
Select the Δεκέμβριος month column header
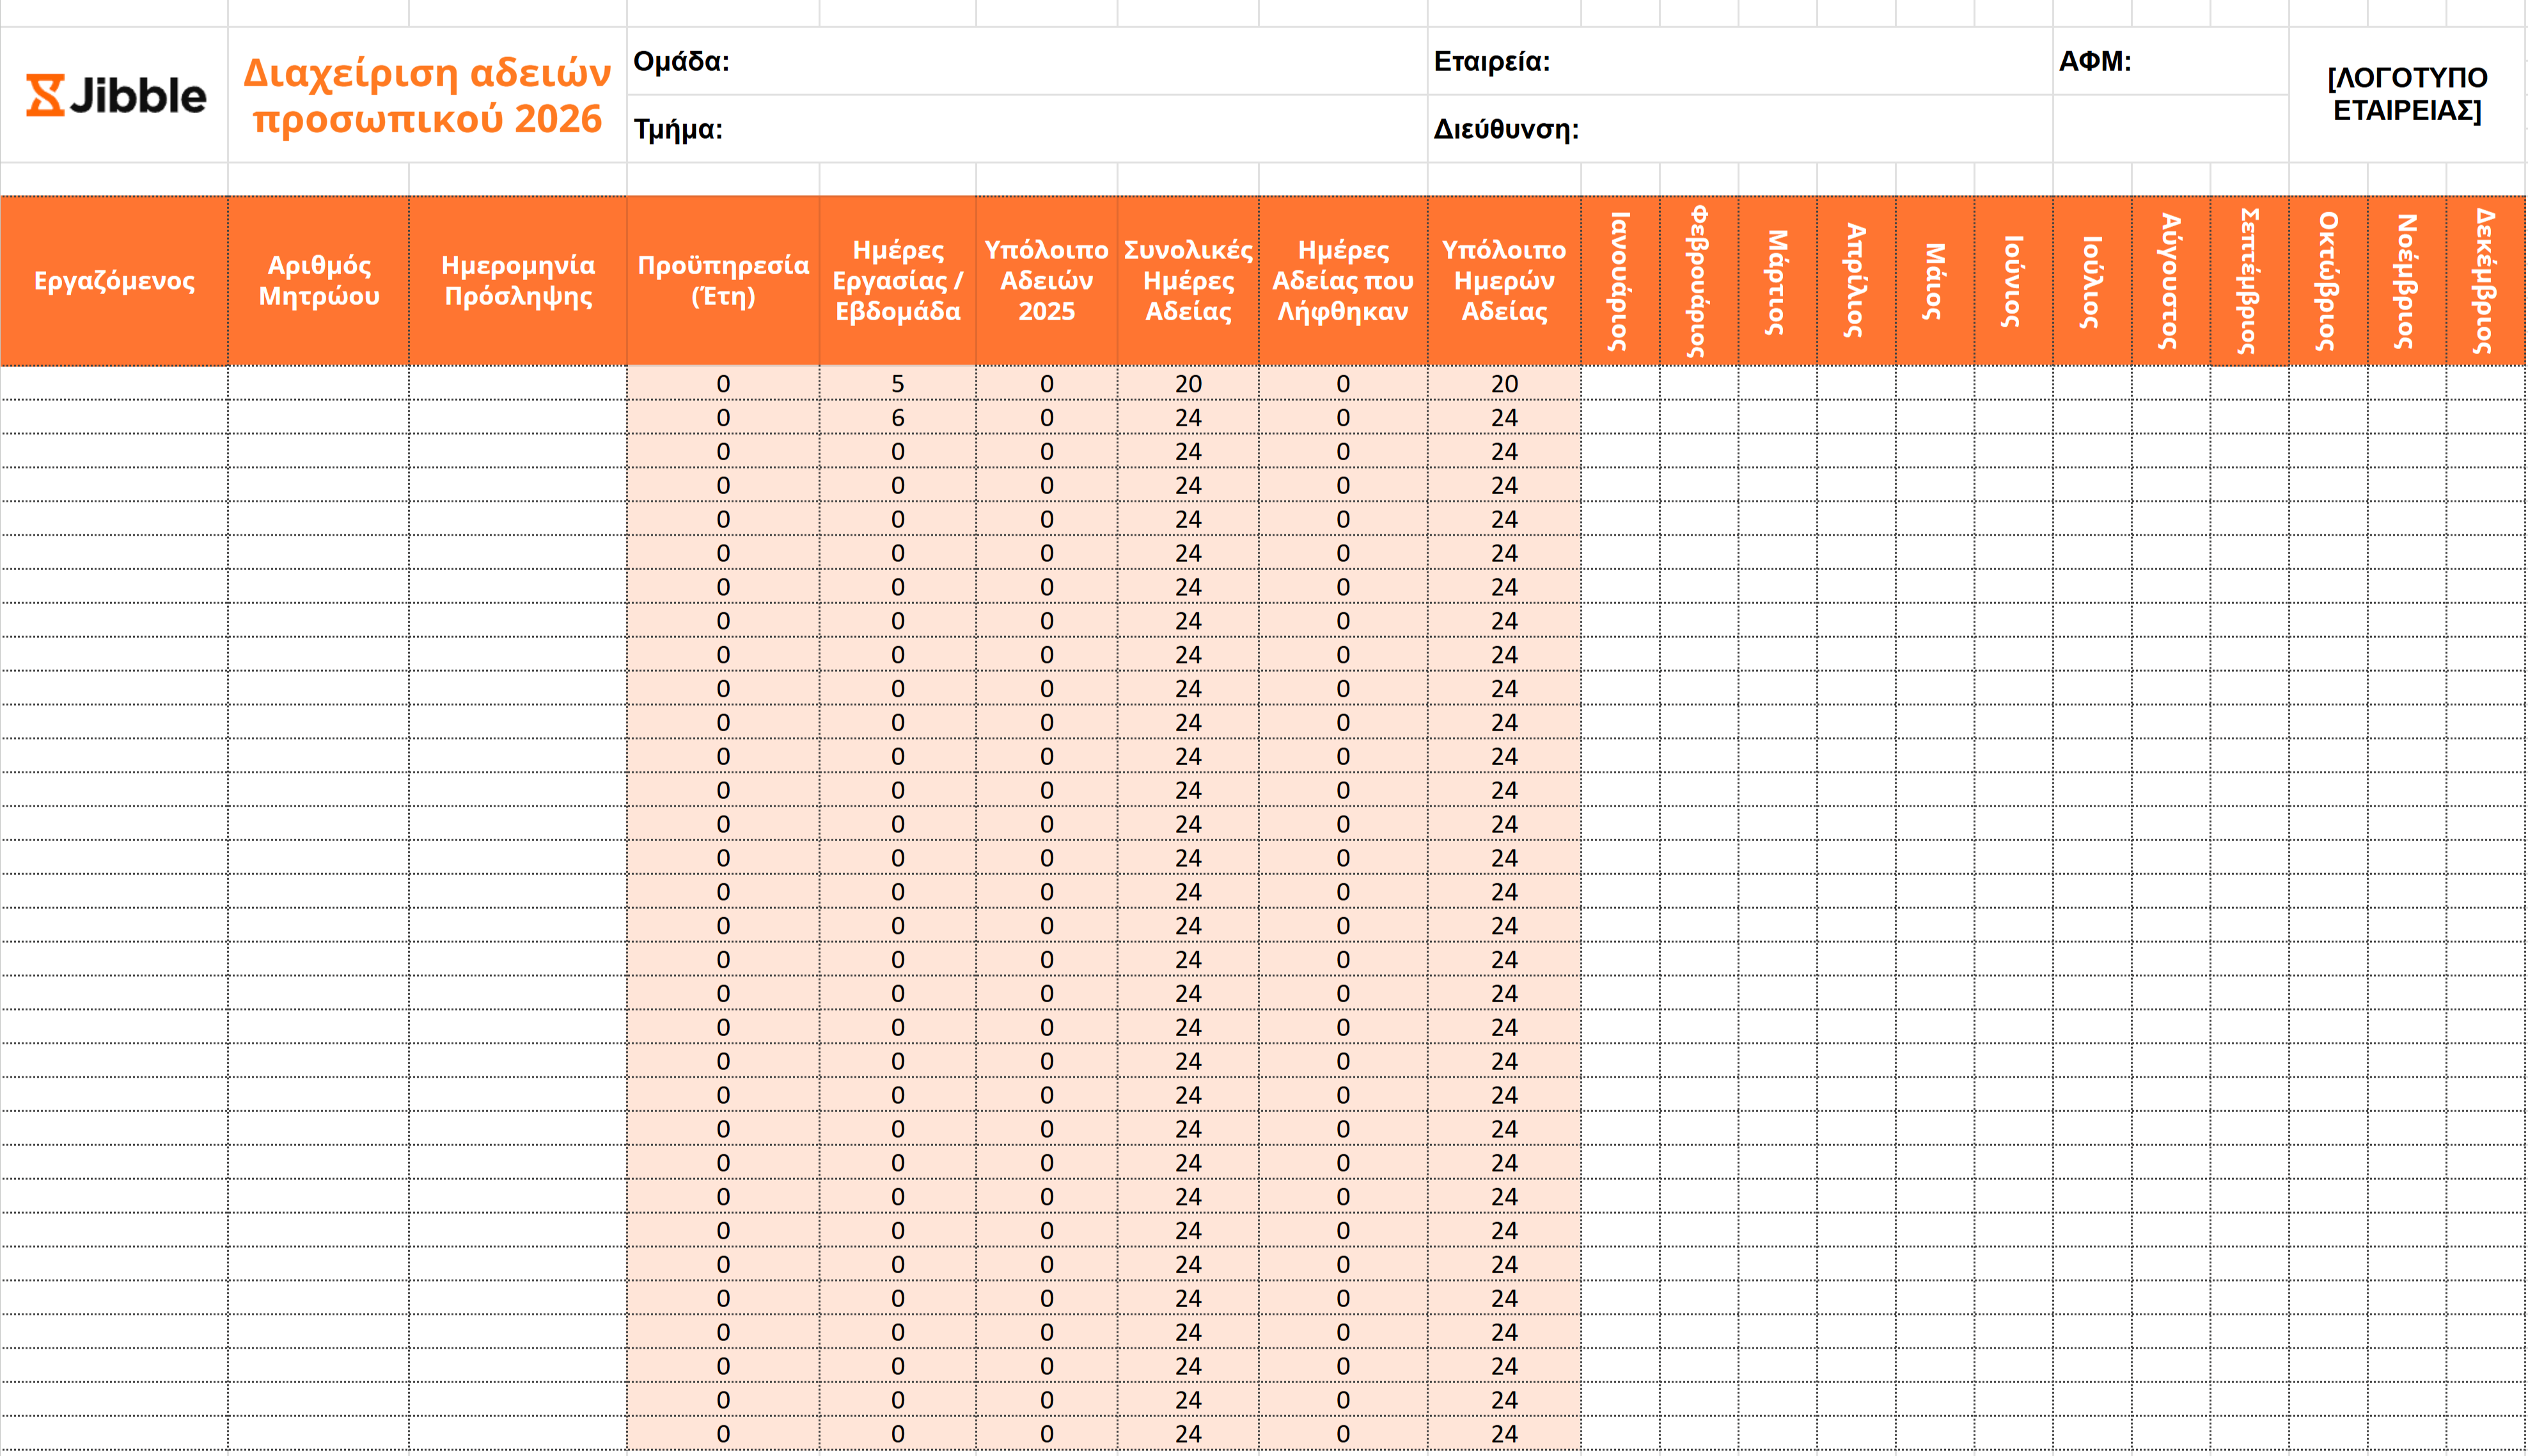2485,281
